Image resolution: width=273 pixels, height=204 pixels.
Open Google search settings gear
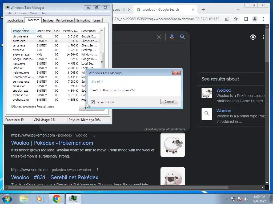pos(253,37)
